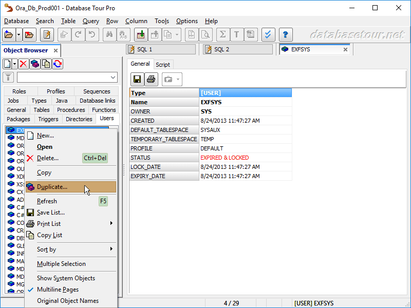Click the Duplicate object icon in Object Browser
This screenshot has width=411, height=308.
click(34, 64)
